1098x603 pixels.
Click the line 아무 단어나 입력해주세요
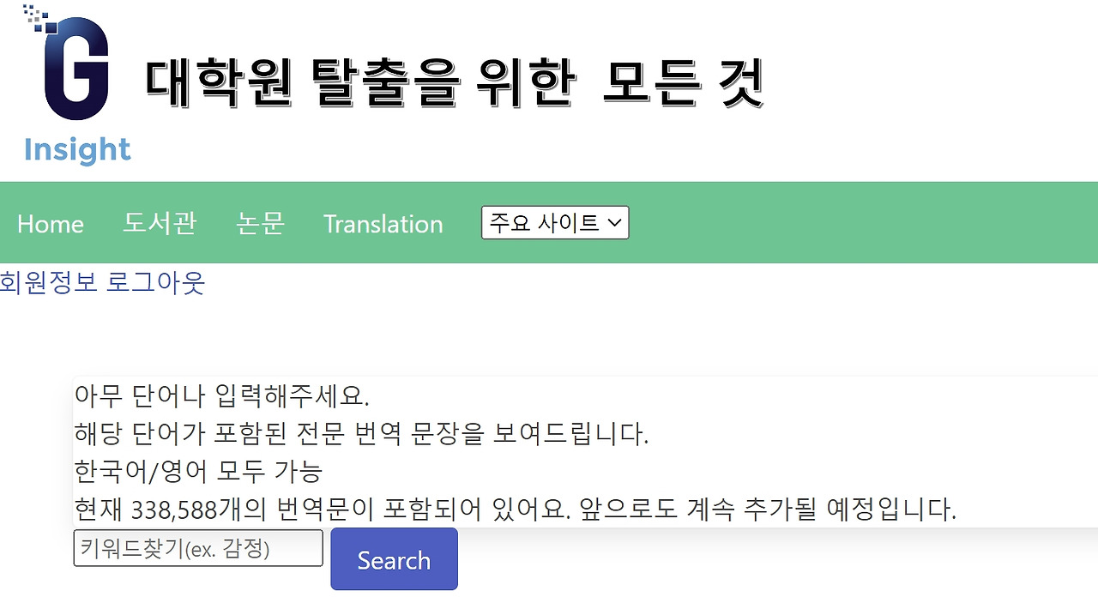tap(222, 396)
